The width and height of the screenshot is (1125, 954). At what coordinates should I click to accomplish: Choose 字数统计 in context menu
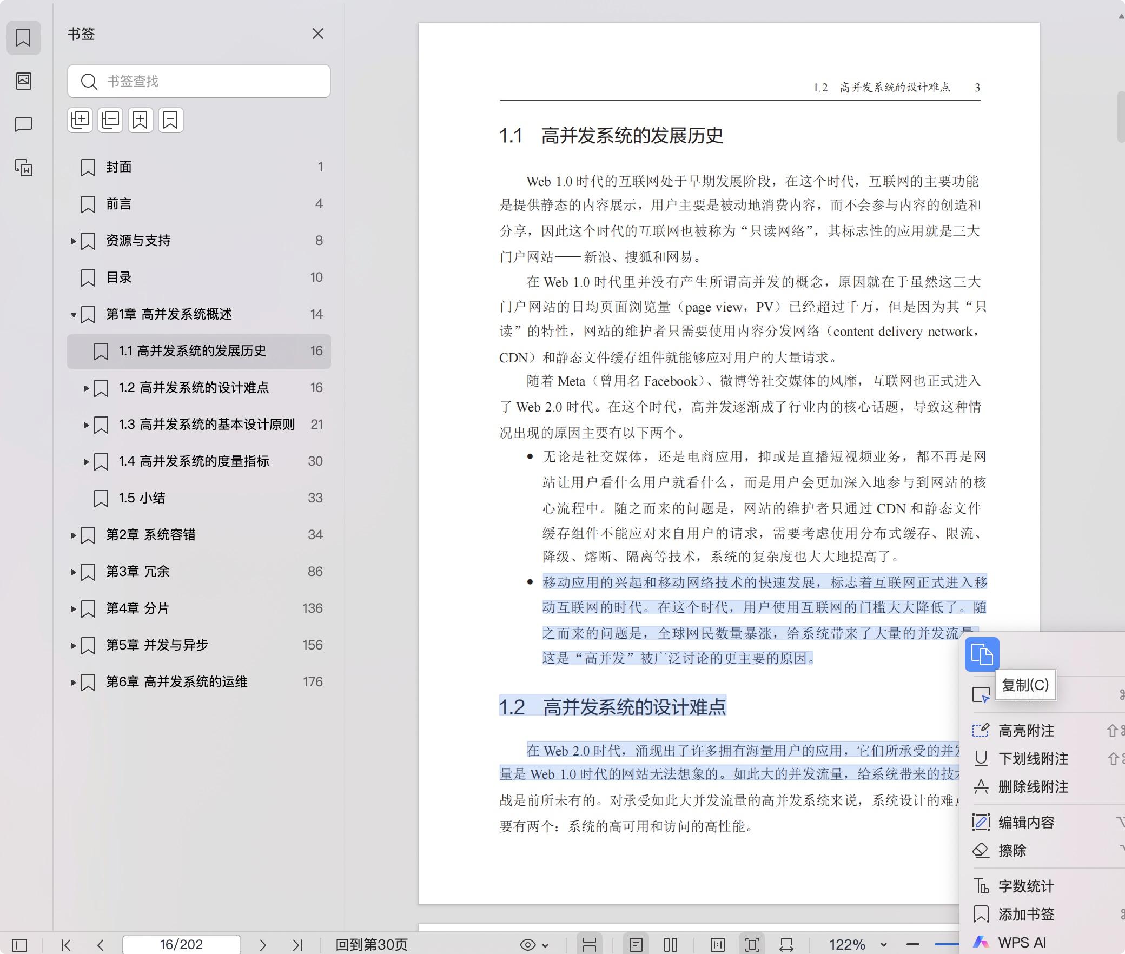(x=1026, y=886)
